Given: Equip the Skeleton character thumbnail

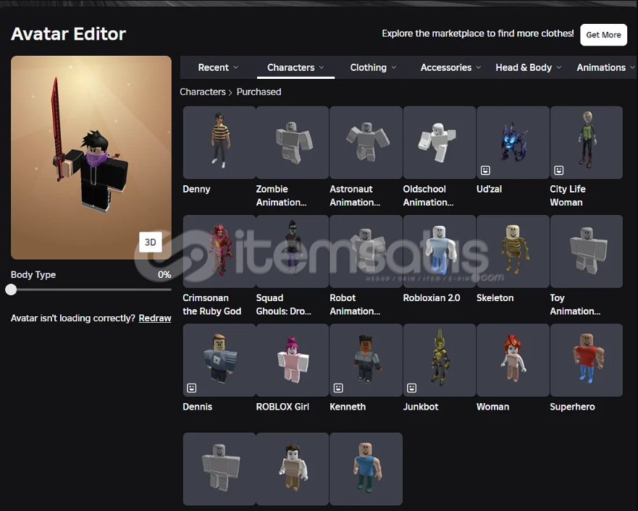Looking at the screenshot, I should coord(513,252).
